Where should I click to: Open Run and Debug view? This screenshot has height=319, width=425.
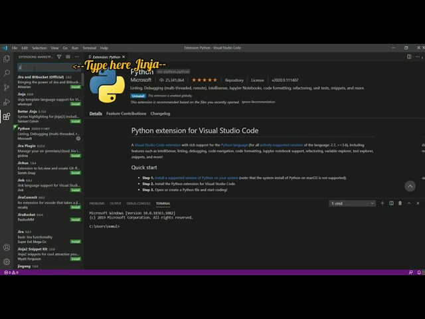[7, 102]
